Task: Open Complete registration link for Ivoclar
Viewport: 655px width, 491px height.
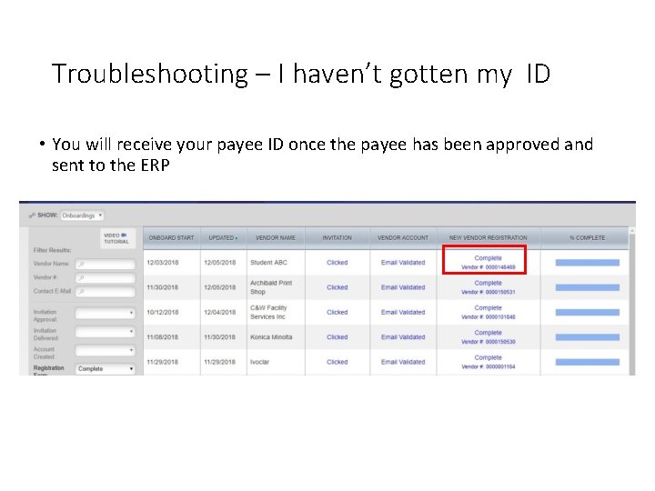Action: [488, 358]
